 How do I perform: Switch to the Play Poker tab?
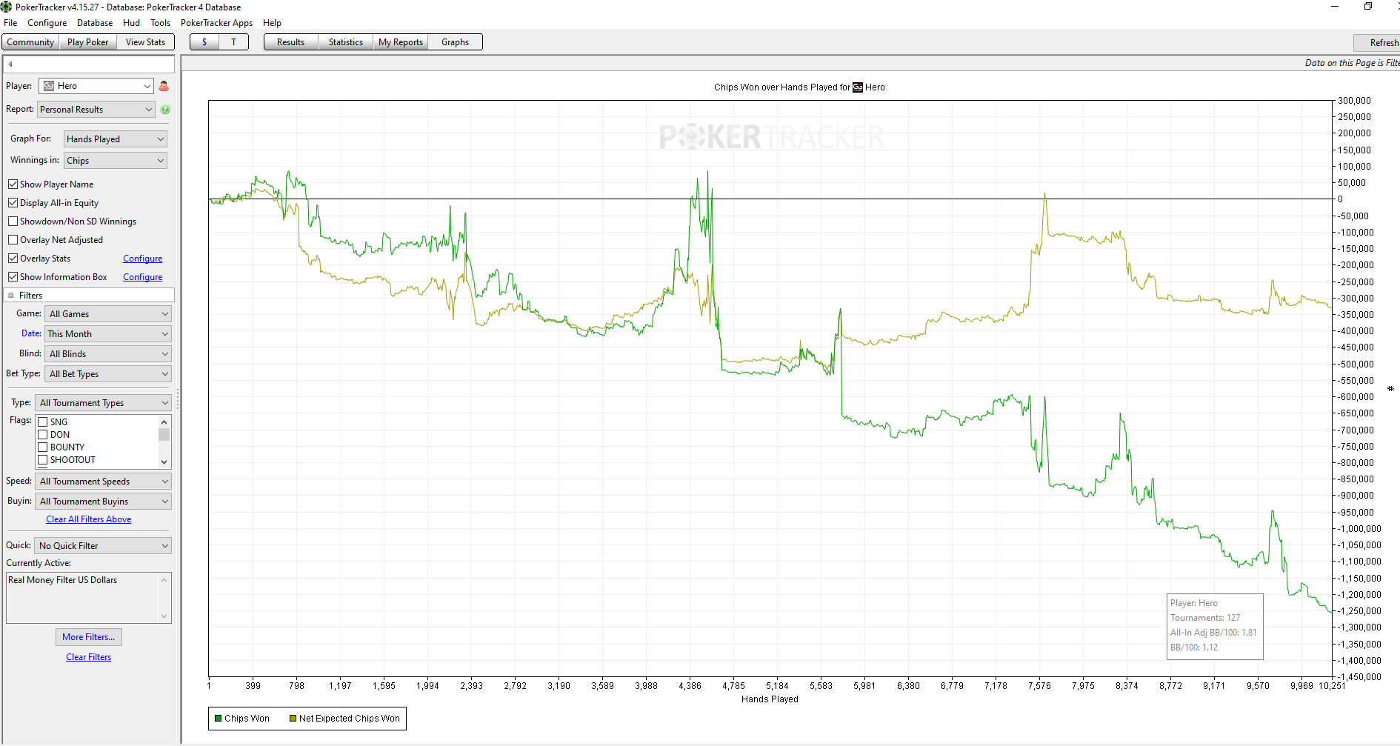point(87,42)
